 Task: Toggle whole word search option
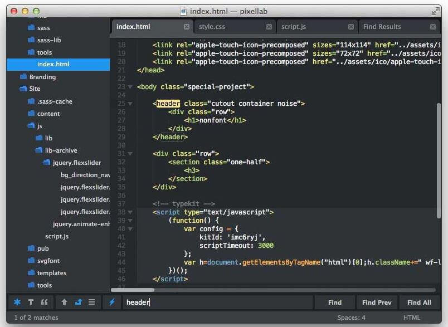pyautogui.click(x=44, y=302)
